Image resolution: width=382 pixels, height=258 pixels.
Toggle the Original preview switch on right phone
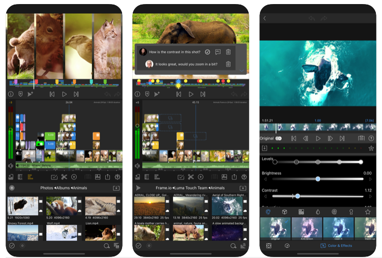click(x=279, y=138)
